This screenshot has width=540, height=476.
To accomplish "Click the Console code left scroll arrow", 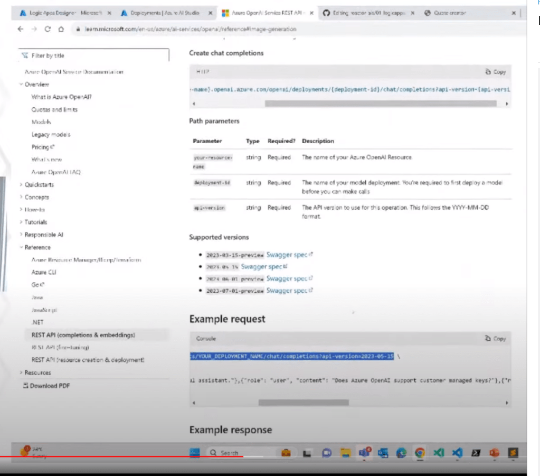I will [194, 403].
